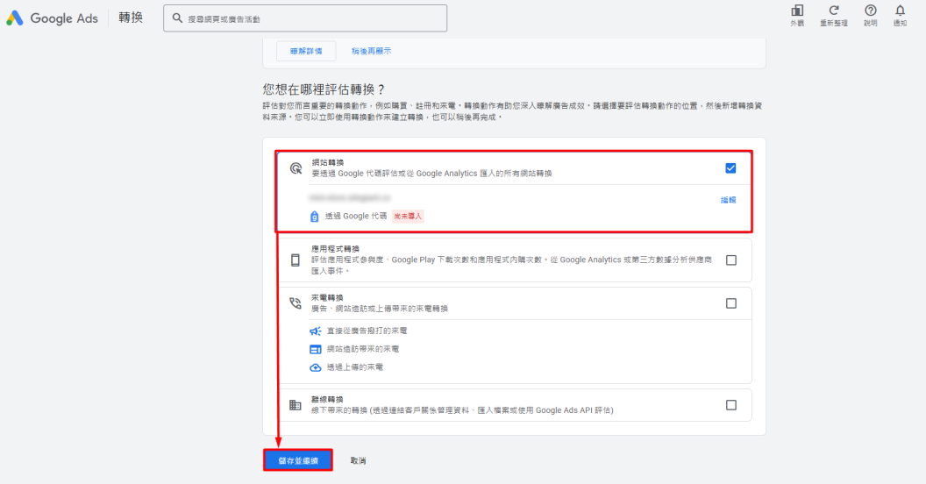Click the megaphone icon for 直接從廣告撥打的來電
Image resolution: width=926 pixels, height=484 pixels.
tap(316, 331)
